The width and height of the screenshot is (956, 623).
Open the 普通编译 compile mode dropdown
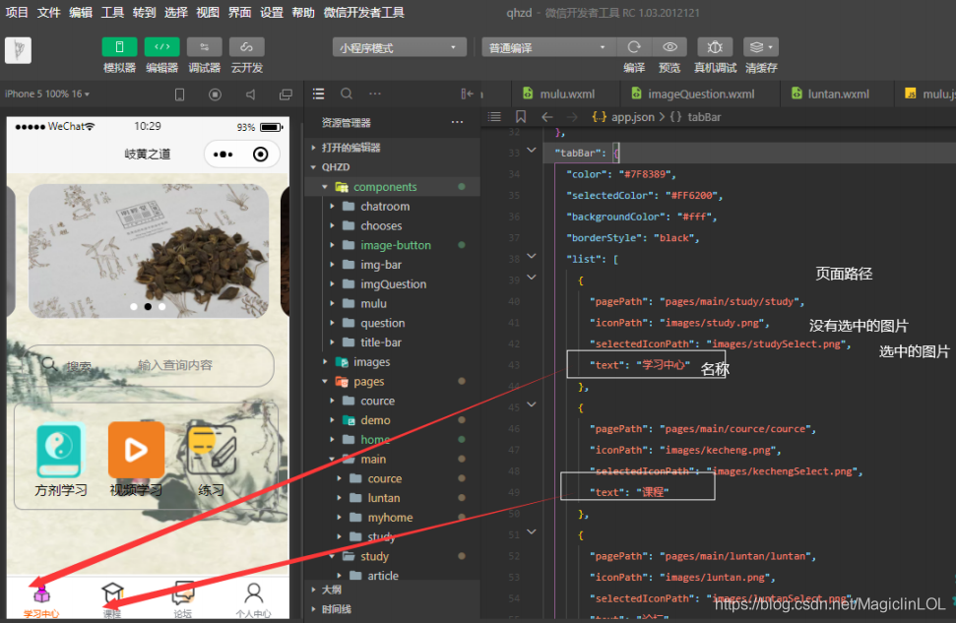coord(547,47)
